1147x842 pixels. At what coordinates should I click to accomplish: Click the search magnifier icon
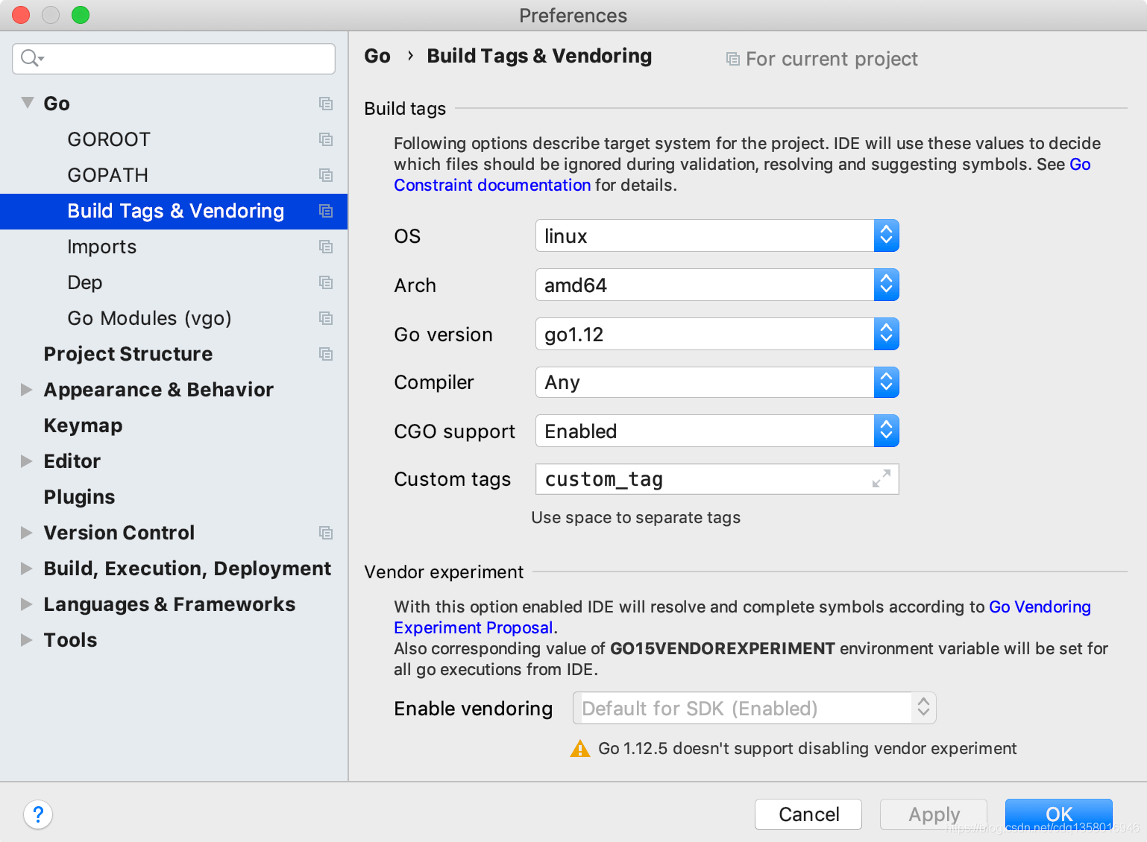30,58
